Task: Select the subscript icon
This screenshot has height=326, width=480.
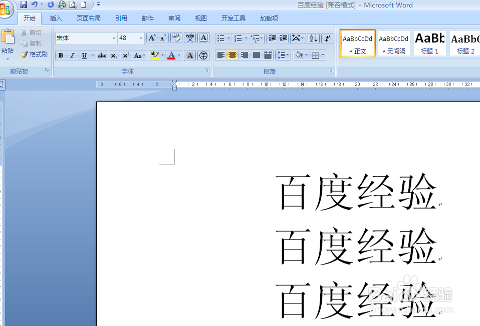Action: [113, 55]
